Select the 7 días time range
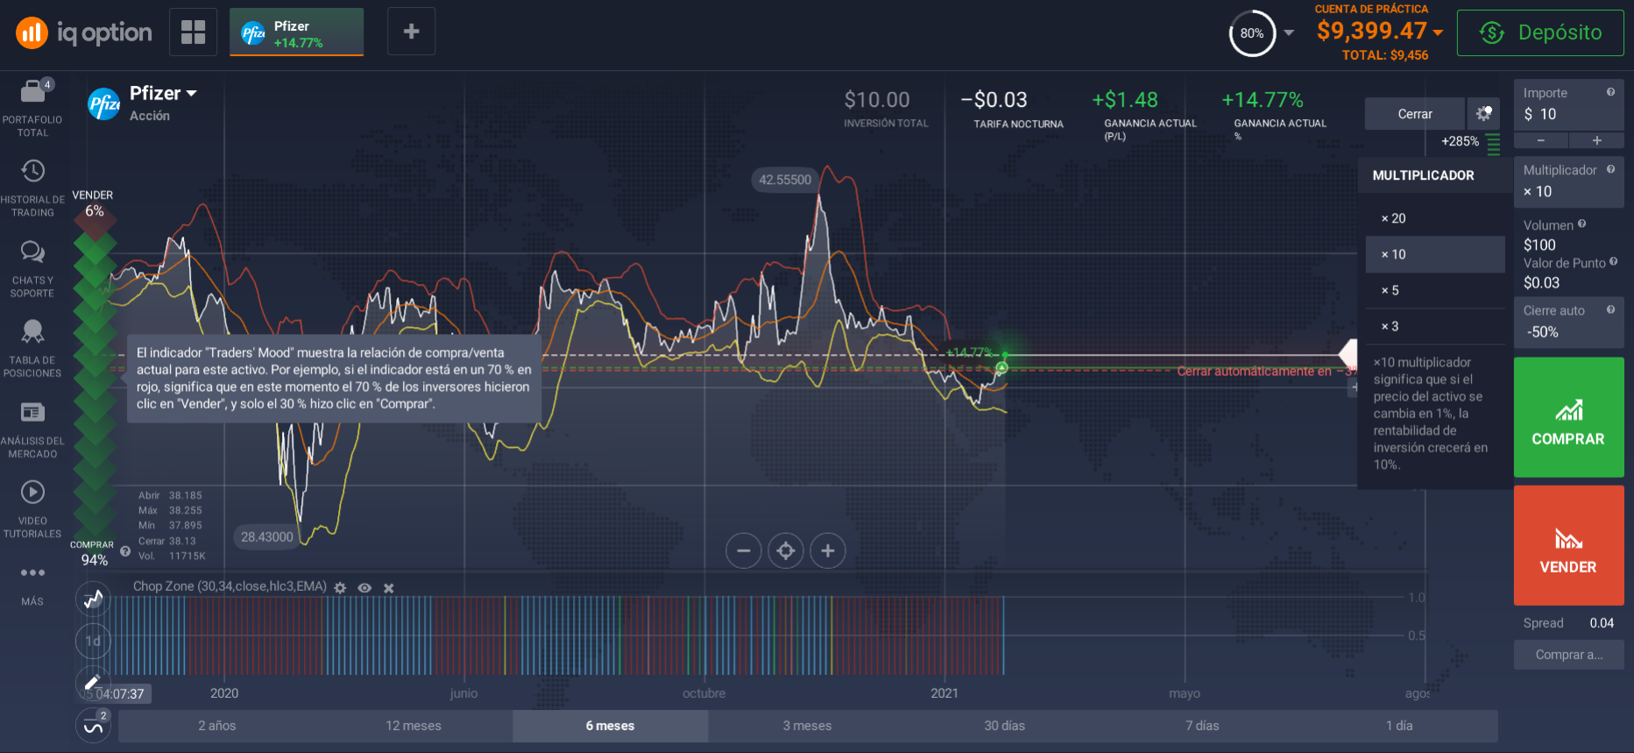 tap(1202, 726)
